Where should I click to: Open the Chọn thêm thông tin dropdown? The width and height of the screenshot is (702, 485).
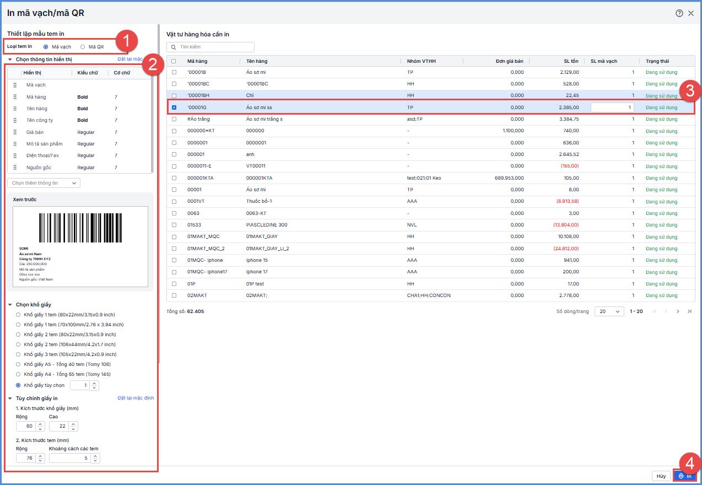(x=44, y=183)
